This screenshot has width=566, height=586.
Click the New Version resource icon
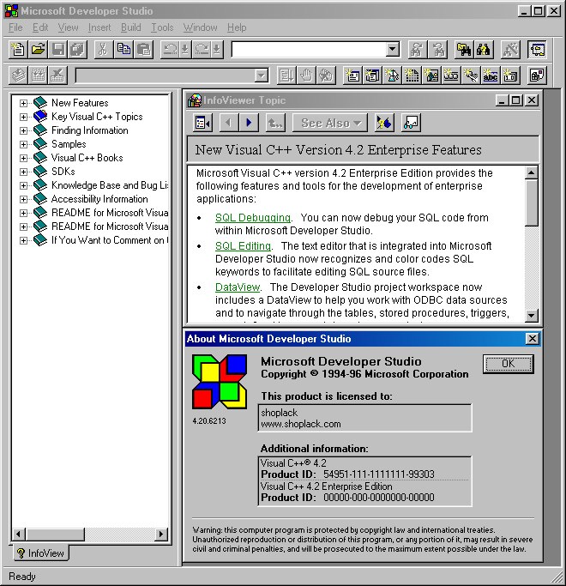[510, 76]
